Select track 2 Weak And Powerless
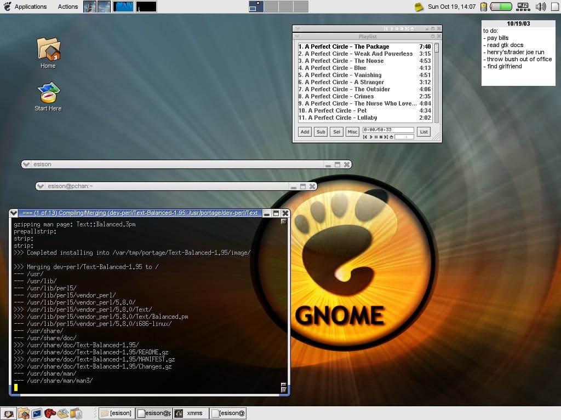 pyautogui.click(x=364, y=54)
